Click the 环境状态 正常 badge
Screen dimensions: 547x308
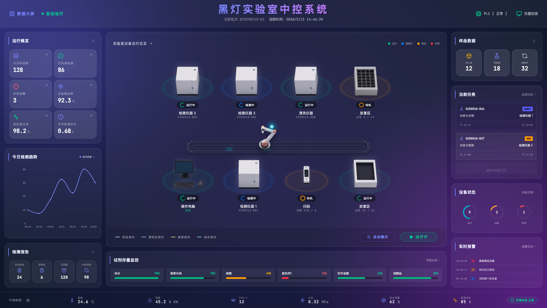pos(522,300)
